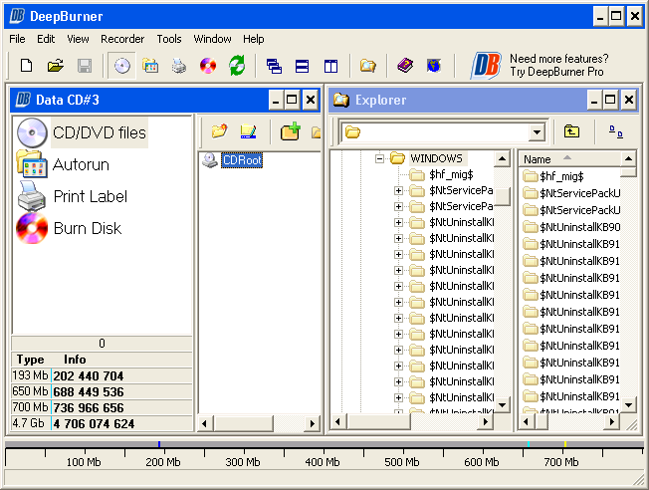This screenshot has height=490, width=649.
Task: Click the green refresh arrows icon
Action: (x=237, y=66)
